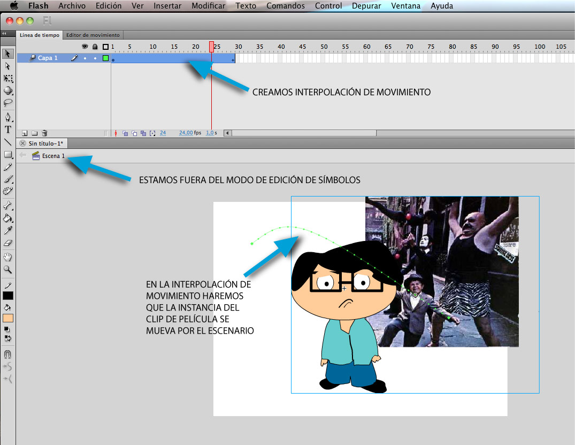Toggle Onion Skin button

(125, 133)
